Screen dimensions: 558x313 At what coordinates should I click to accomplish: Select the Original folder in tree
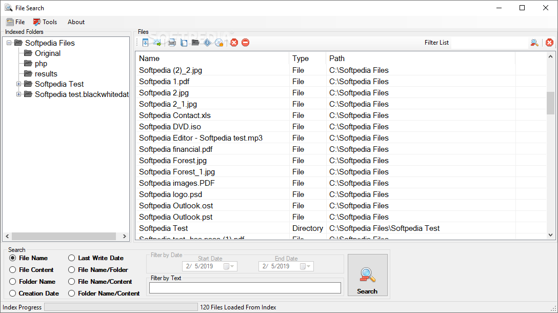click(x=48, y=53)
